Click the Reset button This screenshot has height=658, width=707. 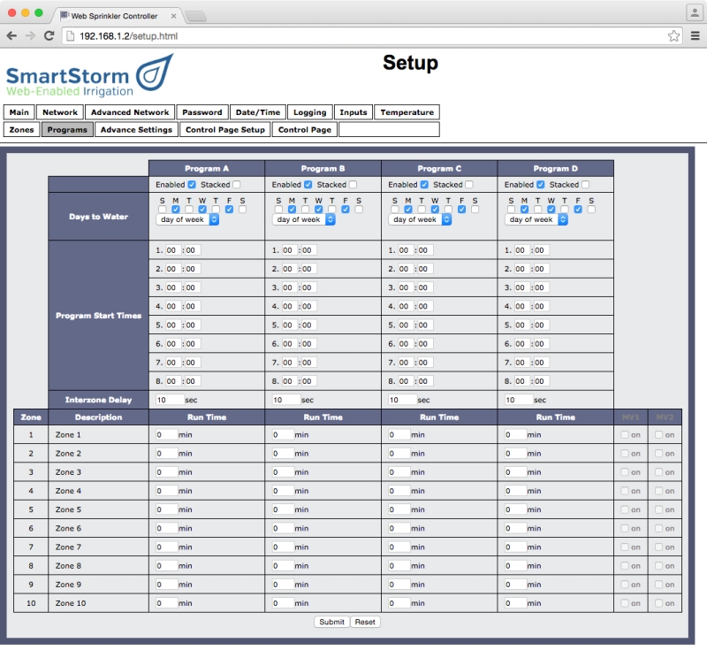[x=367, y=622]
